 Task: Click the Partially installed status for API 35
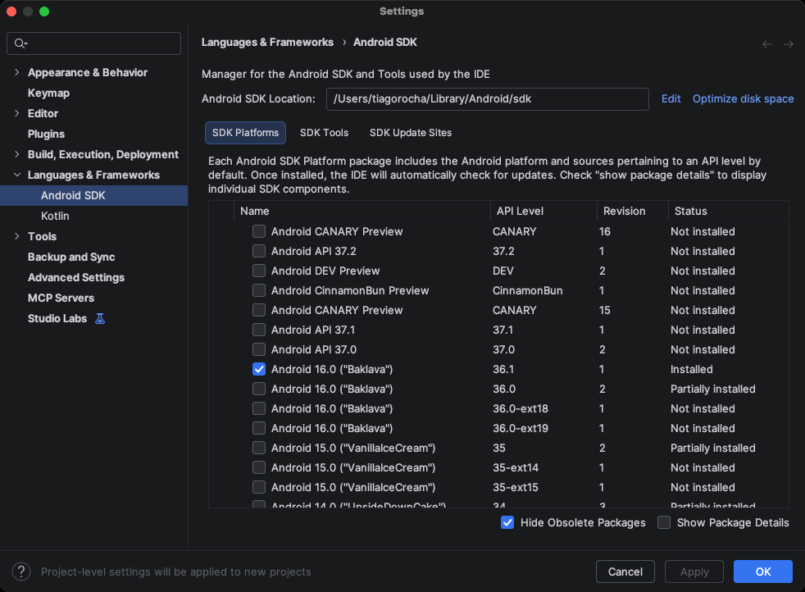point(712,449)
